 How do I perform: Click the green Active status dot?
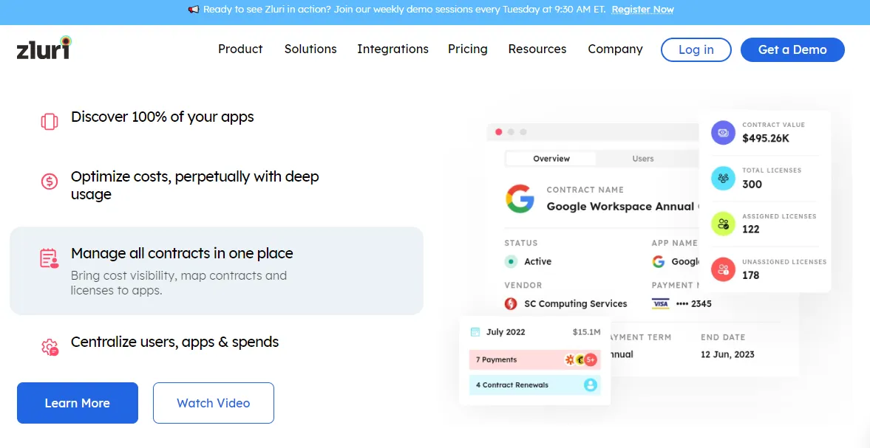[511, 261]
